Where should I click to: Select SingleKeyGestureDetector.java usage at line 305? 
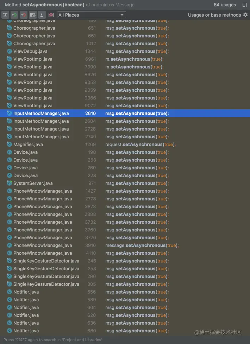[x=125, y=284]
